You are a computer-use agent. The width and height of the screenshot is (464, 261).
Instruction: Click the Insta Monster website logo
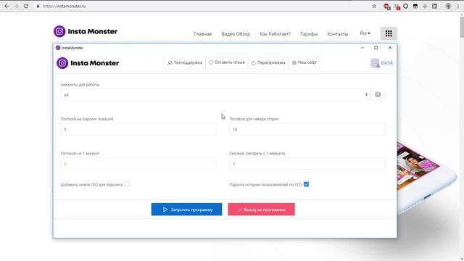(x=86, y=31)
